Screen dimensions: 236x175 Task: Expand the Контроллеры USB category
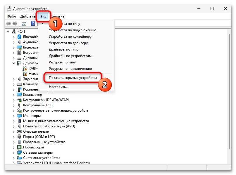13,105
